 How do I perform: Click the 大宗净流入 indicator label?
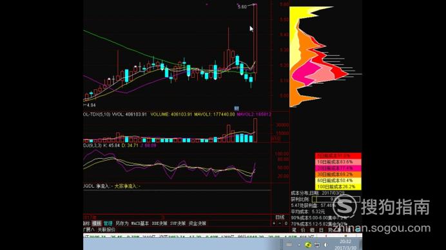pos(127,186)
